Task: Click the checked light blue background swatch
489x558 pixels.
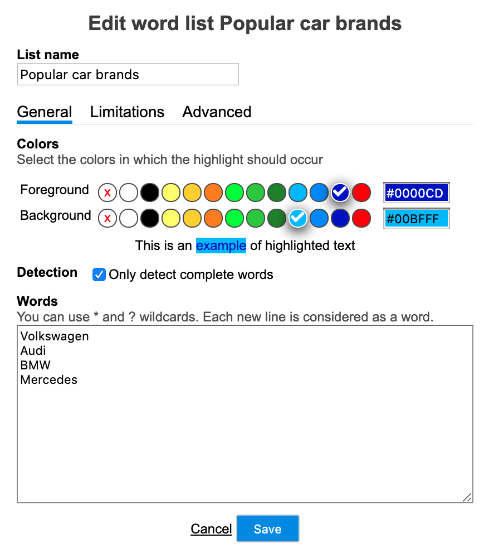Action: (298, 218)
